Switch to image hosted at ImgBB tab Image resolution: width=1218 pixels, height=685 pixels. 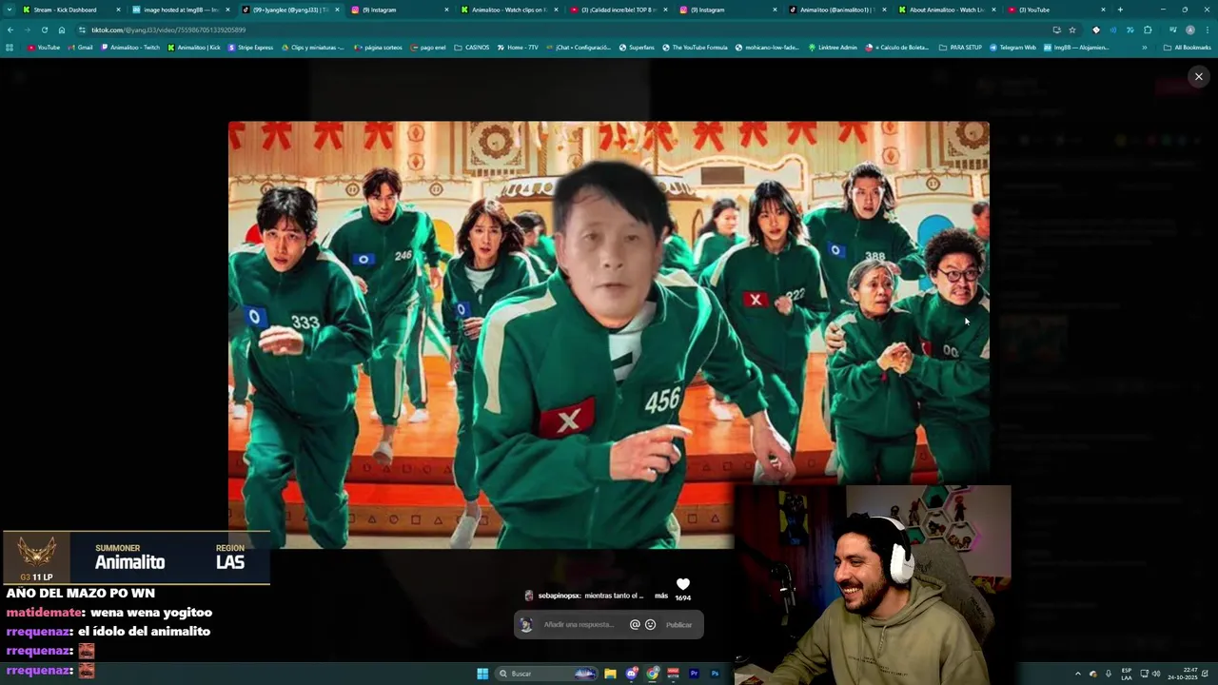[x=181, y=10]
